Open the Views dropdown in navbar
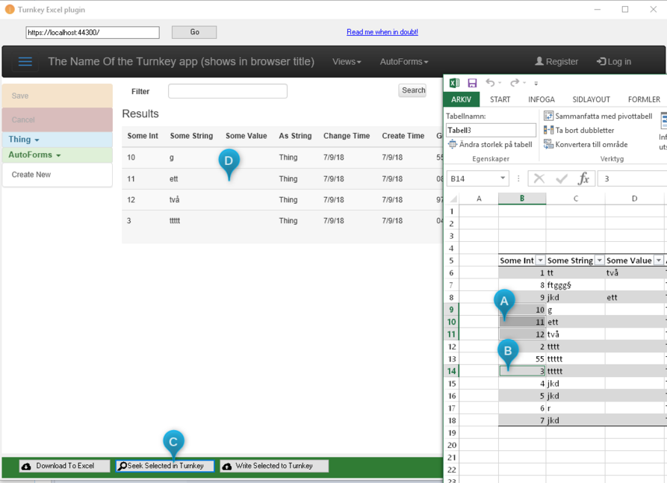This screenshot has height=483, width=667. (347, 62)
